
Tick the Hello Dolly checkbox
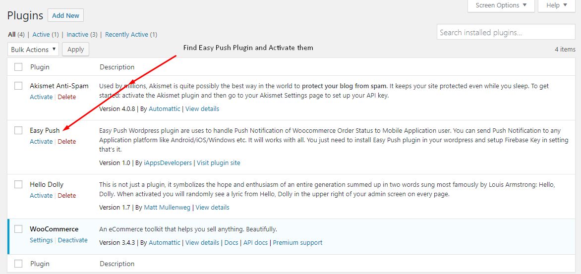pos(18,184)
